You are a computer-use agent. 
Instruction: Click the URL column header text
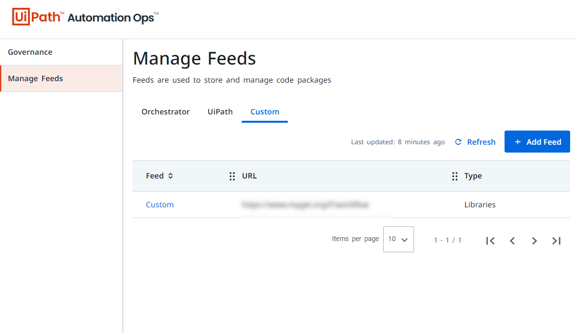click(250, 176)
